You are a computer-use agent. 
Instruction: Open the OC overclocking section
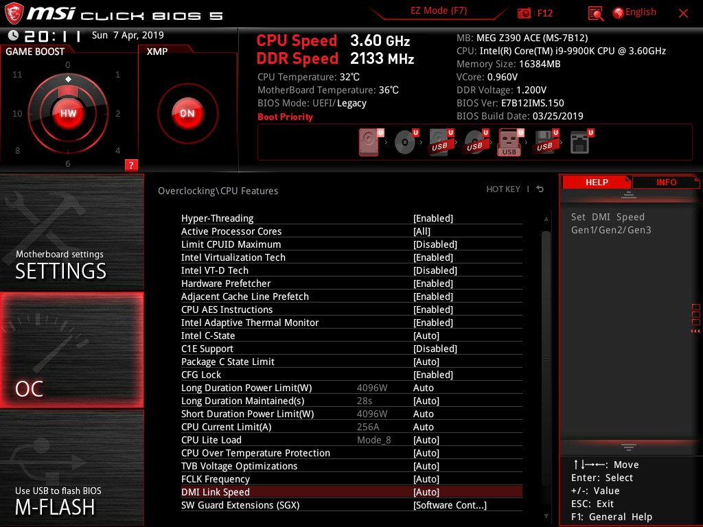tap(71, 350)
